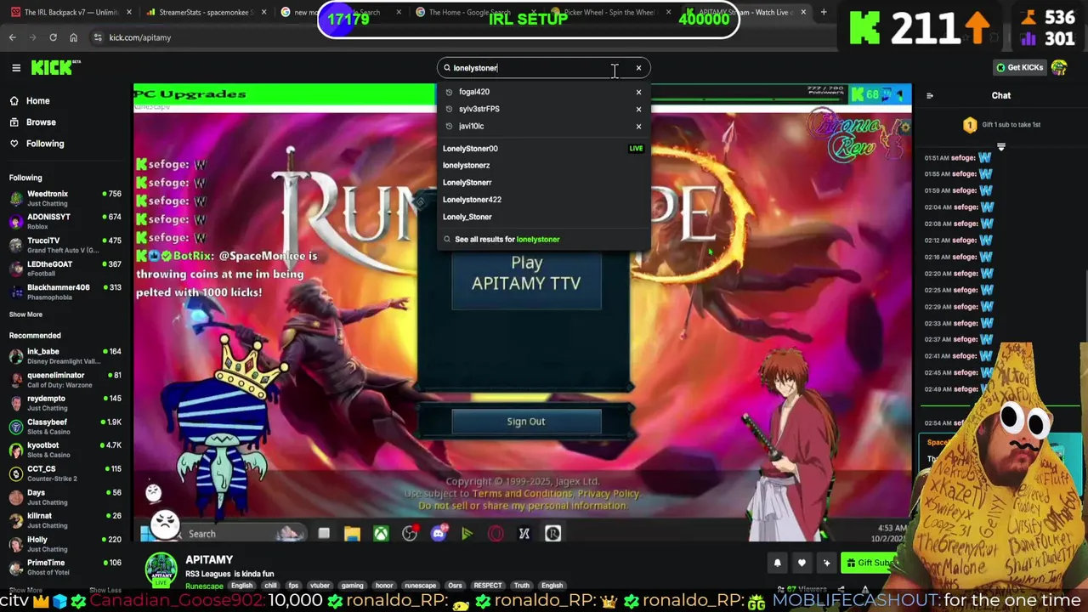
Task: Switch to Picker Wheel tab
Action: [x=609, y=13]
